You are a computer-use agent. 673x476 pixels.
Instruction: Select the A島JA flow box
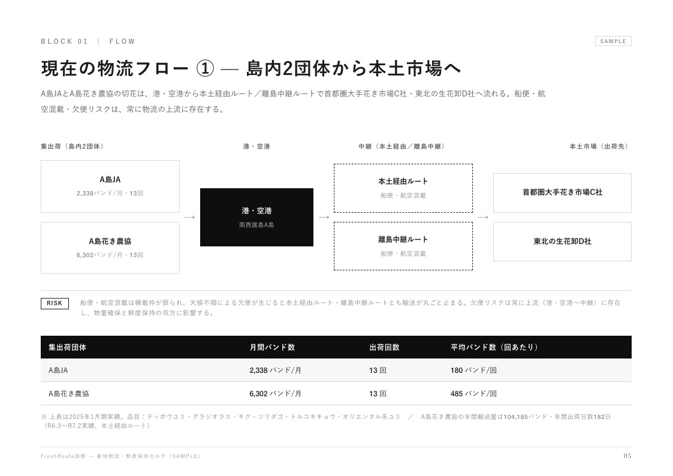pos(110,186)
